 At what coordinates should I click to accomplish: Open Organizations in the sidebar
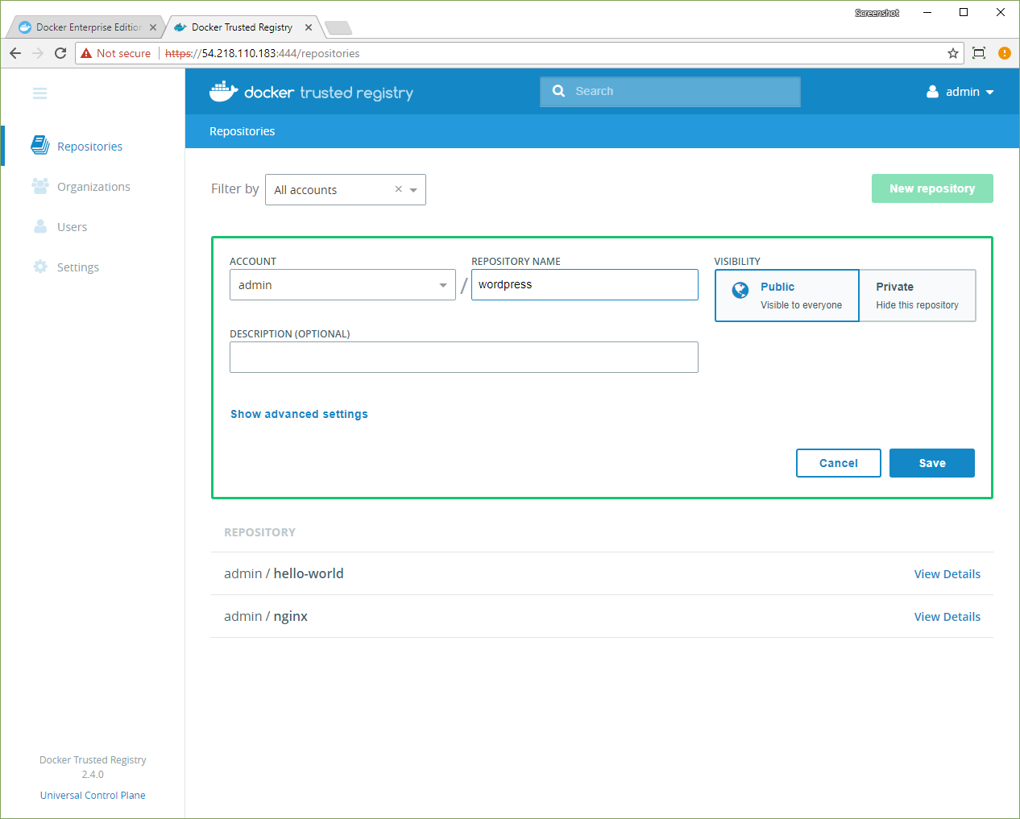(x=93, y=187)
